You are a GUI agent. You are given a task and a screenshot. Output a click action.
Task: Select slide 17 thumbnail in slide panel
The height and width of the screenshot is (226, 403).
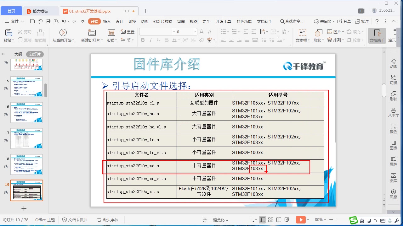tap(27, 139)
